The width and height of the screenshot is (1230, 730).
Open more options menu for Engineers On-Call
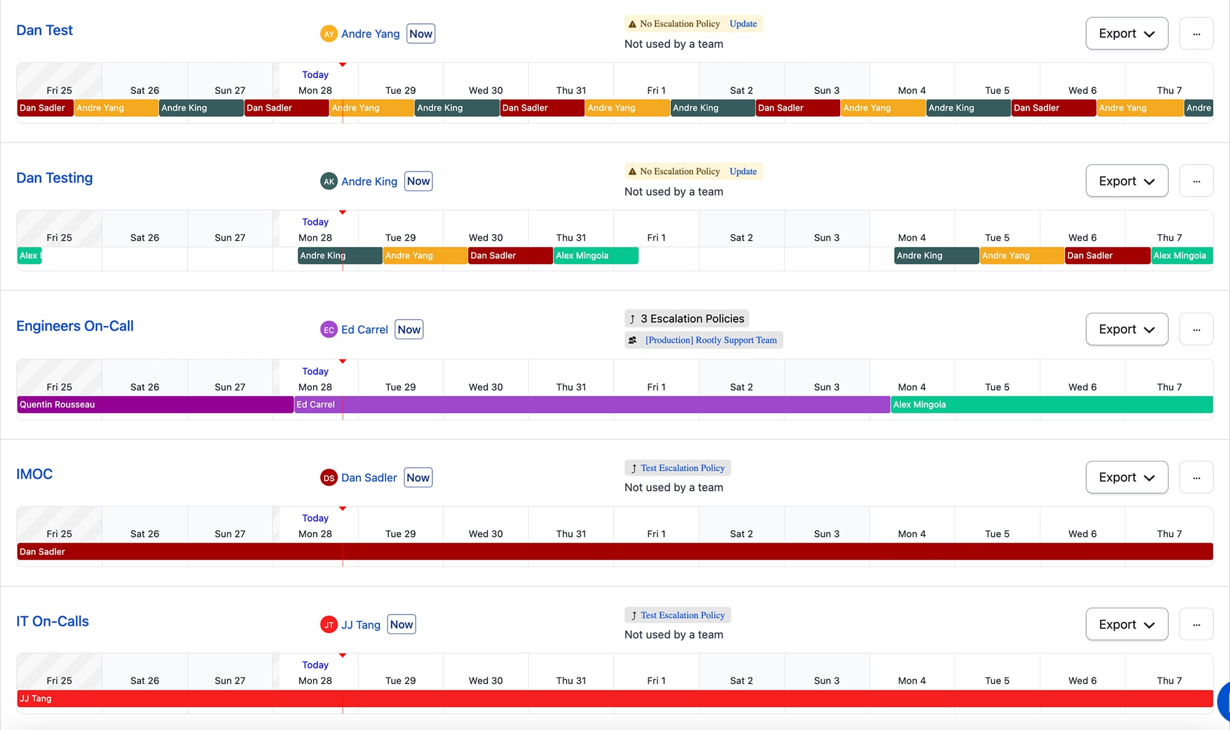(1196, 329)
